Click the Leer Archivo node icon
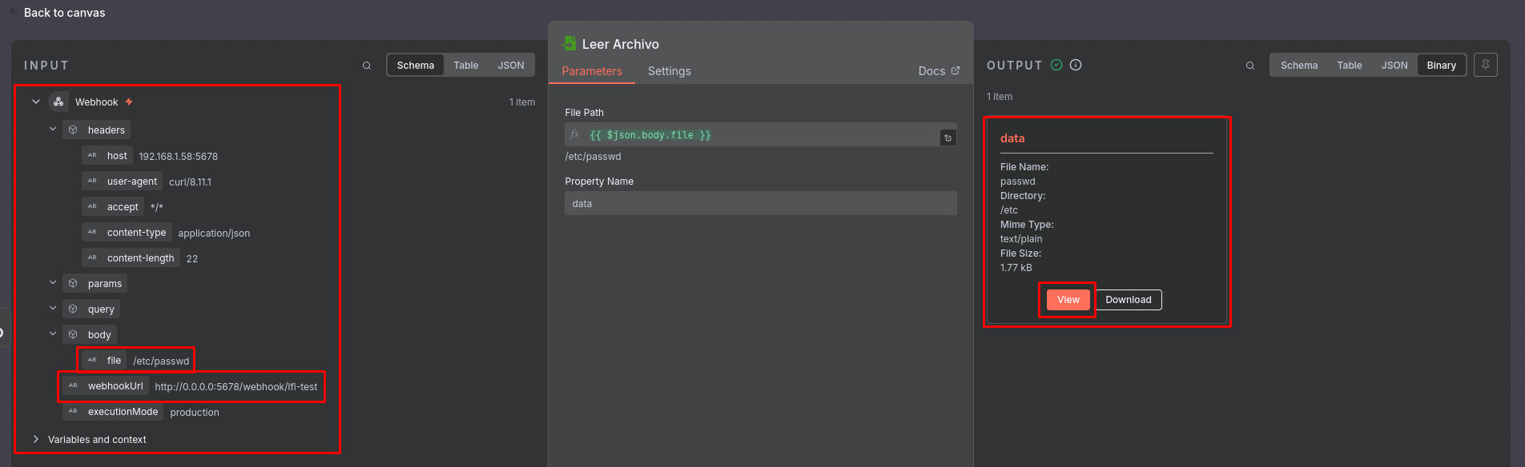This screenshot has height=467, width=1525. (569, 44)
